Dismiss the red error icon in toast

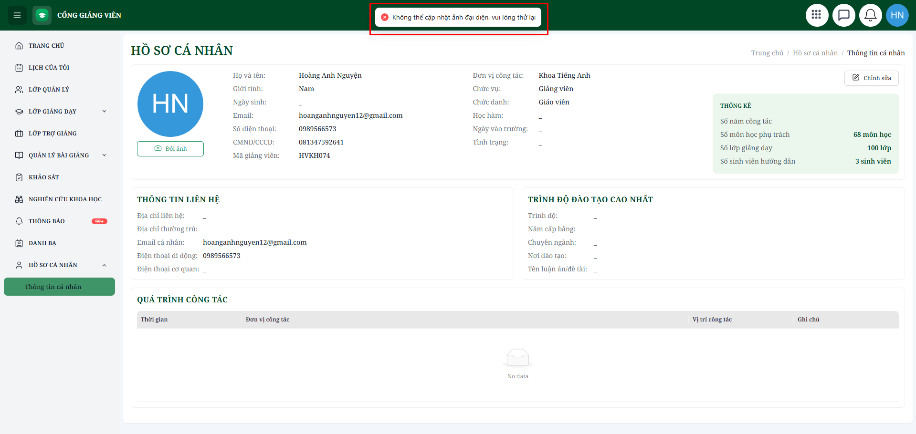point(385,17)
